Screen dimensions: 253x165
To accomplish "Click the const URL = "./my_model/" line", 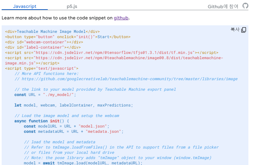I will pos(45,95).
